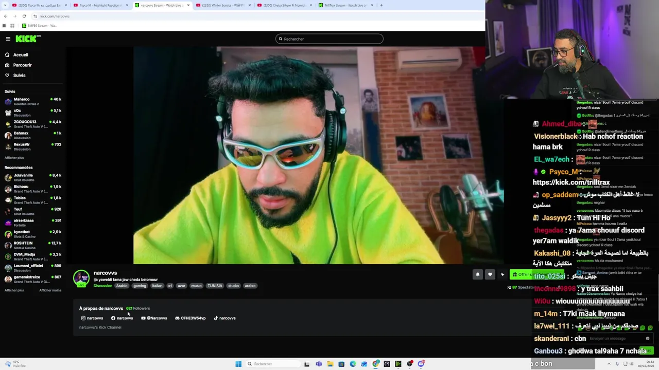Click narcovvs live profile avatar
Screen dimensions: 659x370
click(81, 278)
